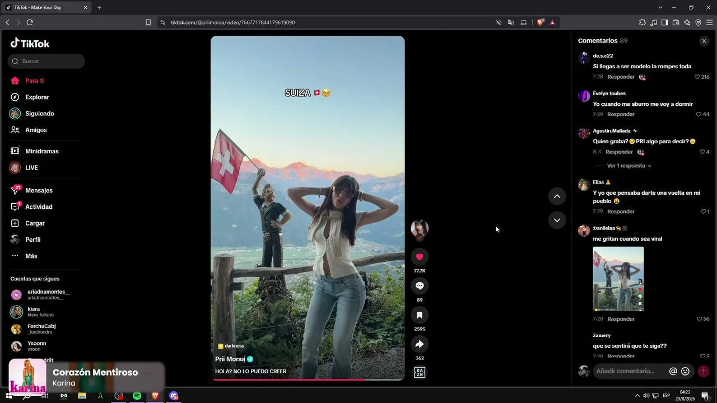Reload the page in the browser
This screenshot has width=717, height=403.
pyautogui.click(x=30, y=22)
